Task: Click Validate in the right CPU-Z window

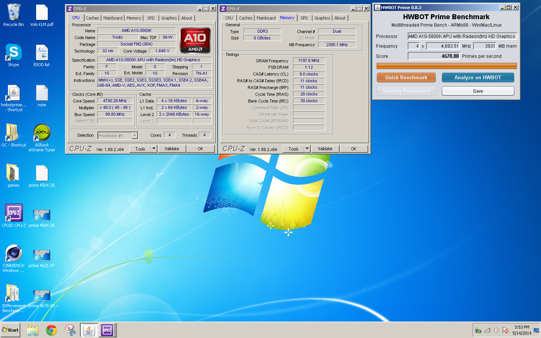Action: click(325, 149)
